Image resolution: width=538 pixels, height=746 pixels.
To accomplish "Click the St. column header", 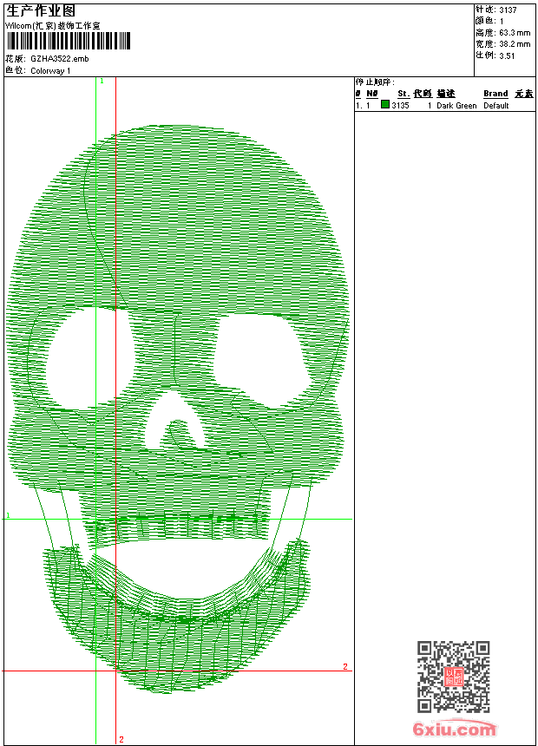I will tap(403, 94).
